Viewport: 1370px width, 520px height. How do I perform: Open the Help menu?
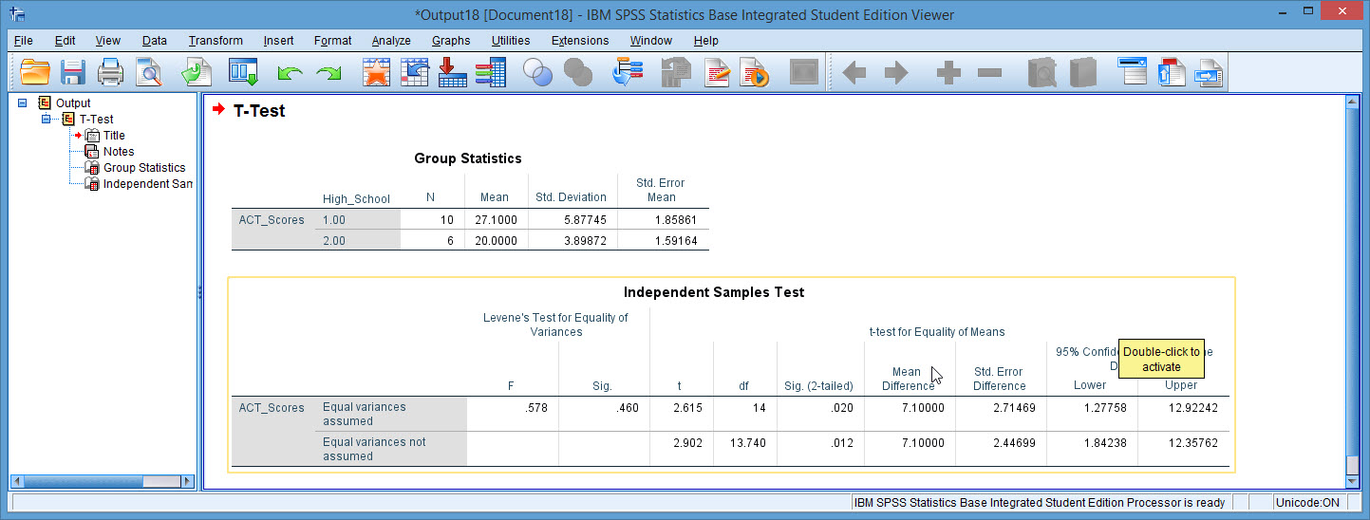click(705, 41)
